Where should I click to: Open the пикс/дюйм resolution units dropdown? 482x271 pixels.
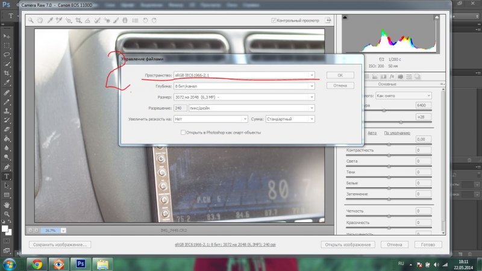point(251,108)
